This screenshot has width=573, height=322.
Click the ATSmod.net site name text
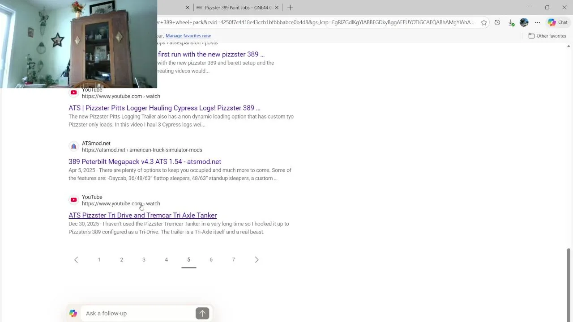point(96,144)
